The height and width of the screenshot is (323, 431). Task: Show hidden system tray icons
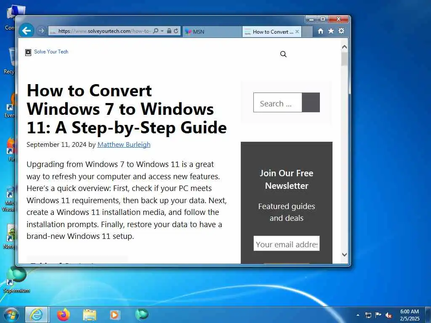(358, 315)
